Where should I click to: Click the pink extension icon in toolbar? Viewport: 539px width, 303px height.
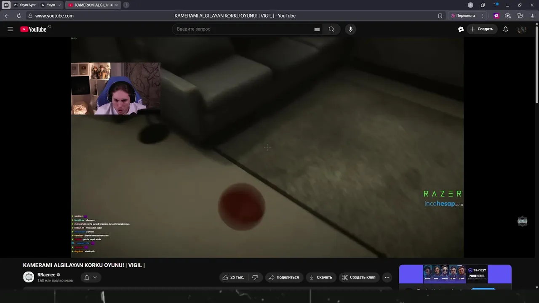[x=496, y=16]
